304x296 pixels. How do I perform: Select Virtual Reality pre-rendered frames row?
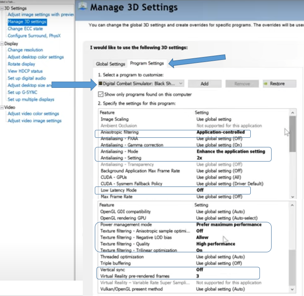[x=193, y=276]
